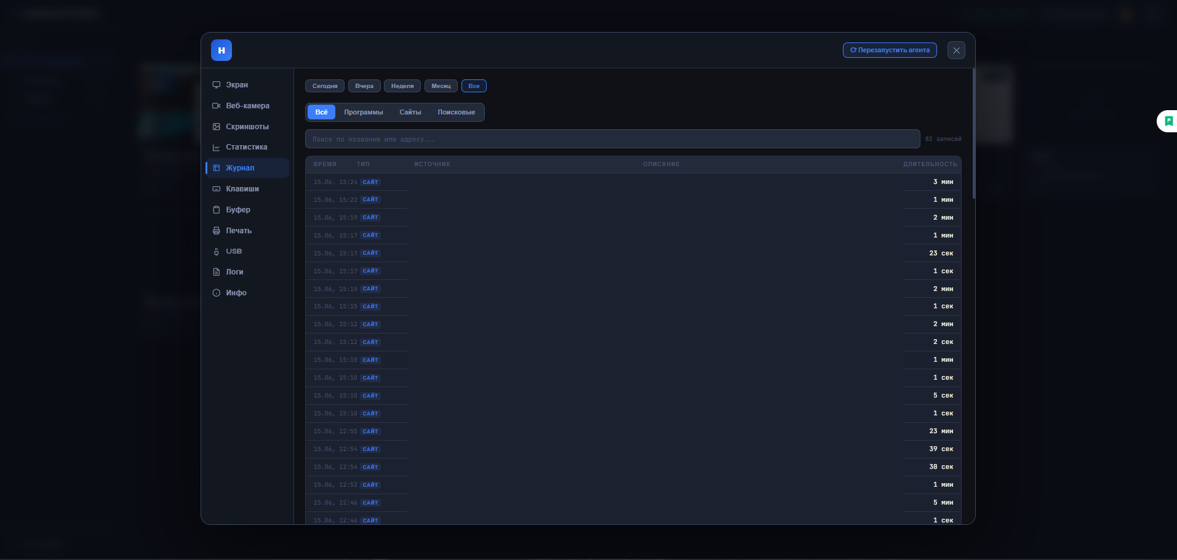Open the USB section
1177x560 pixels.
point(247,251)
